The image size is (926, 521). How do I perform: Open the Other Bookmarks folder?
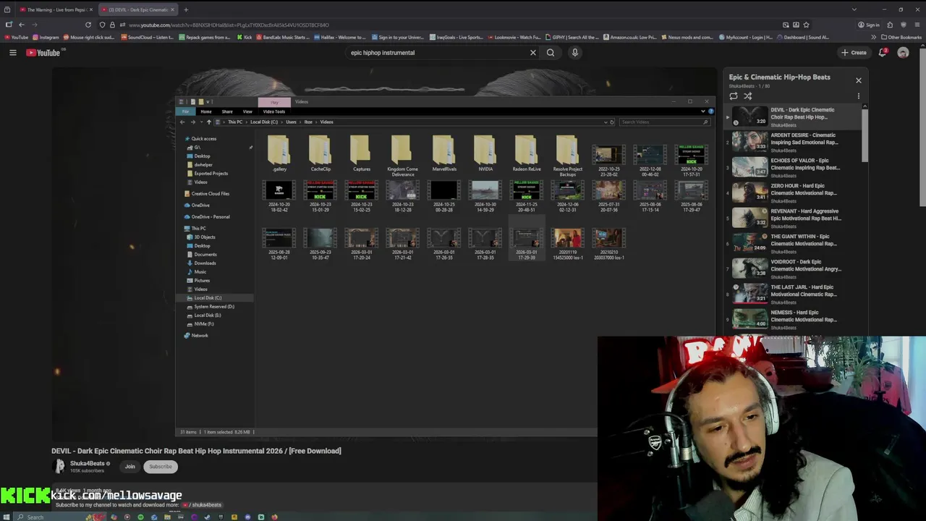(x=901, y=37)
